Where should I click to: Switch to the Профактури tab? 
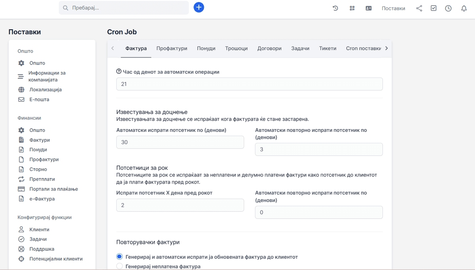tap(172, 48)
